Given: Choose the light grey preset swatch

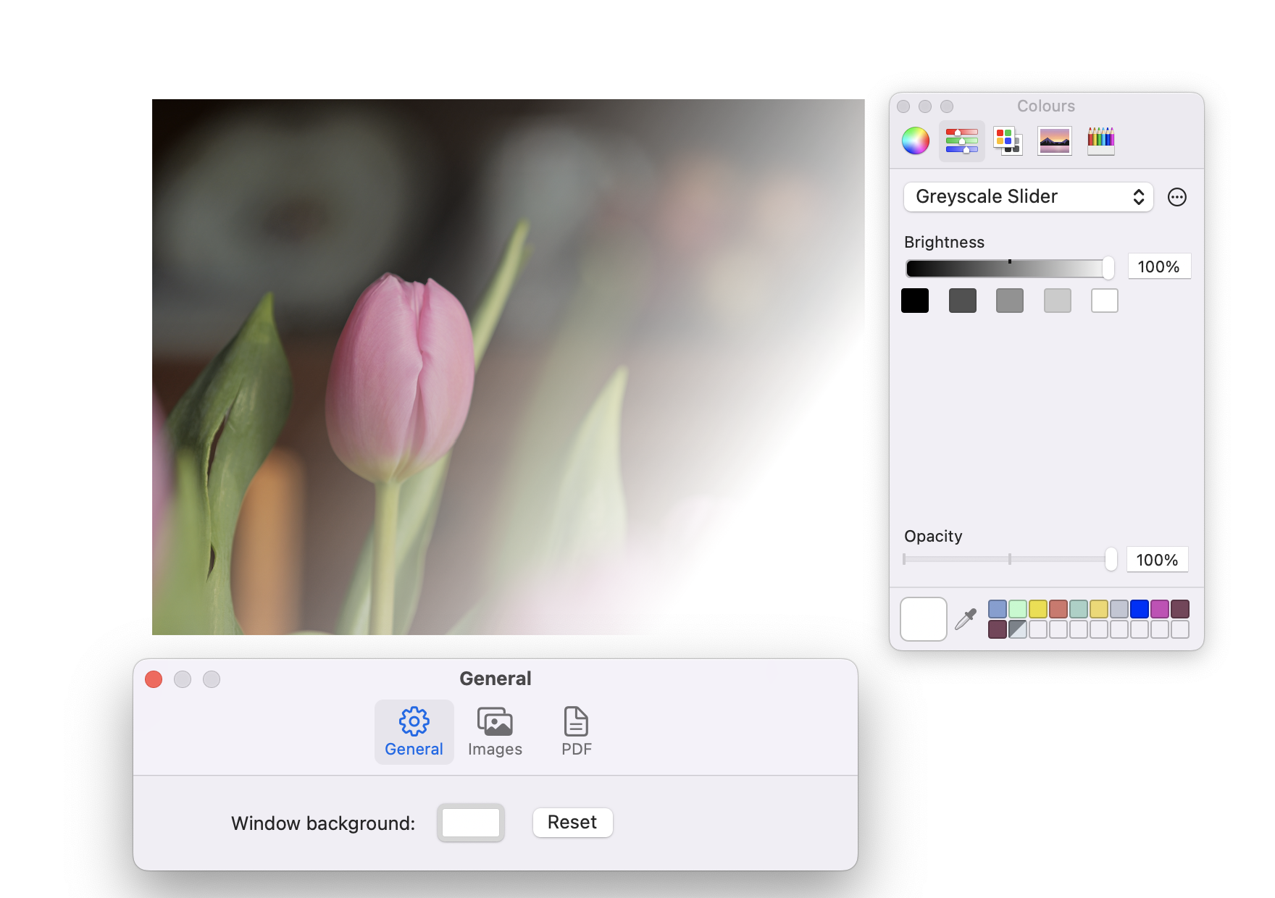Looking at the screenshot, I should coord(1058,301).
